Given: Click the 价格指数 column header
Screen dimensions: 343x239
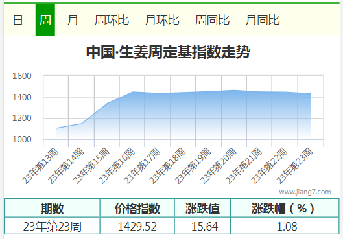Looking at the screenshot, I should pyautogui.click(x=137, y=209).
